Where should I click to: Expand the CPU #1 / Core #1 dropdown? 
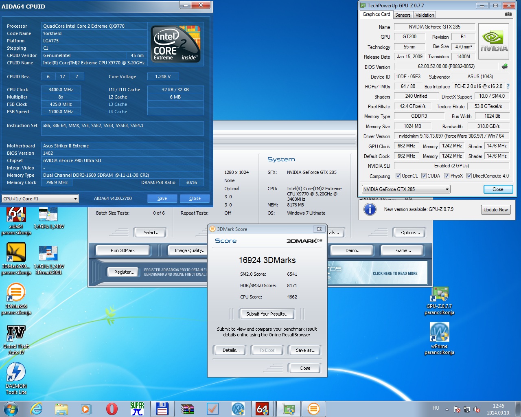tap(40, 199)
